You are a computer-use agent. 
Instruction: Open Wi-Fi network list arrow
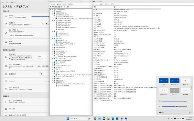point(166,81)
